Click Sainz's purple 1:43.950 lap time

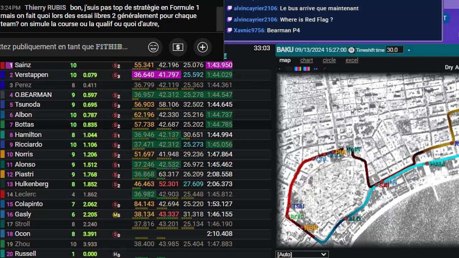coord(219,65)
